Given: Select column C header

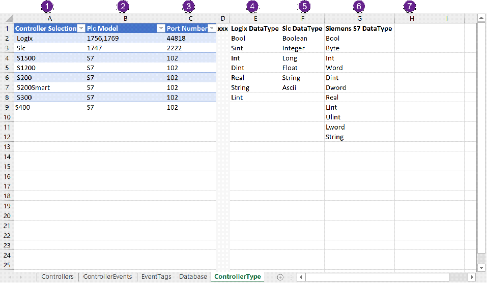Looking at the screenshot, I should pyautogui.click(x=191, y=19).
